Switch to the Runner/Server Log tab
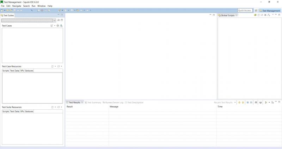 pos(114,102)
